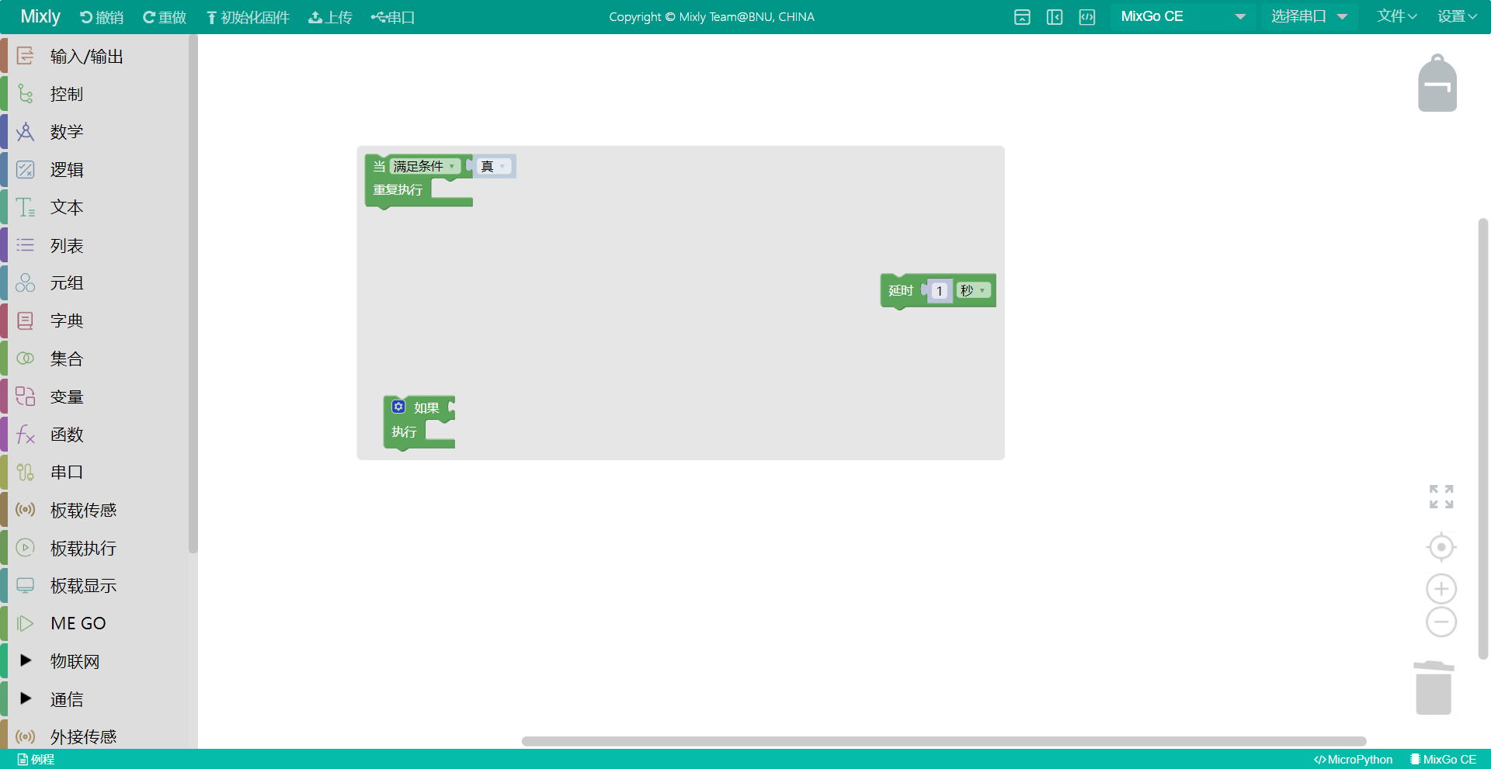
Task: Toggle the side panel layout icon
Action: [1055, 17]
